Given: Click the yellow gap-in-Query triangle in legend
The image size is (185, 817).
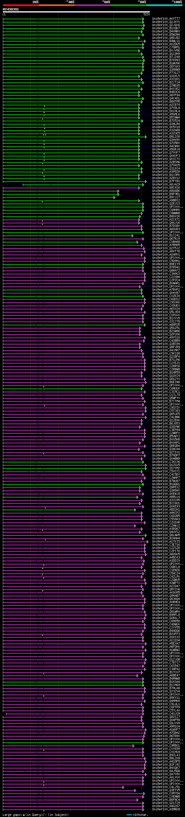Looking at the screenshot, I should point(24,815).
